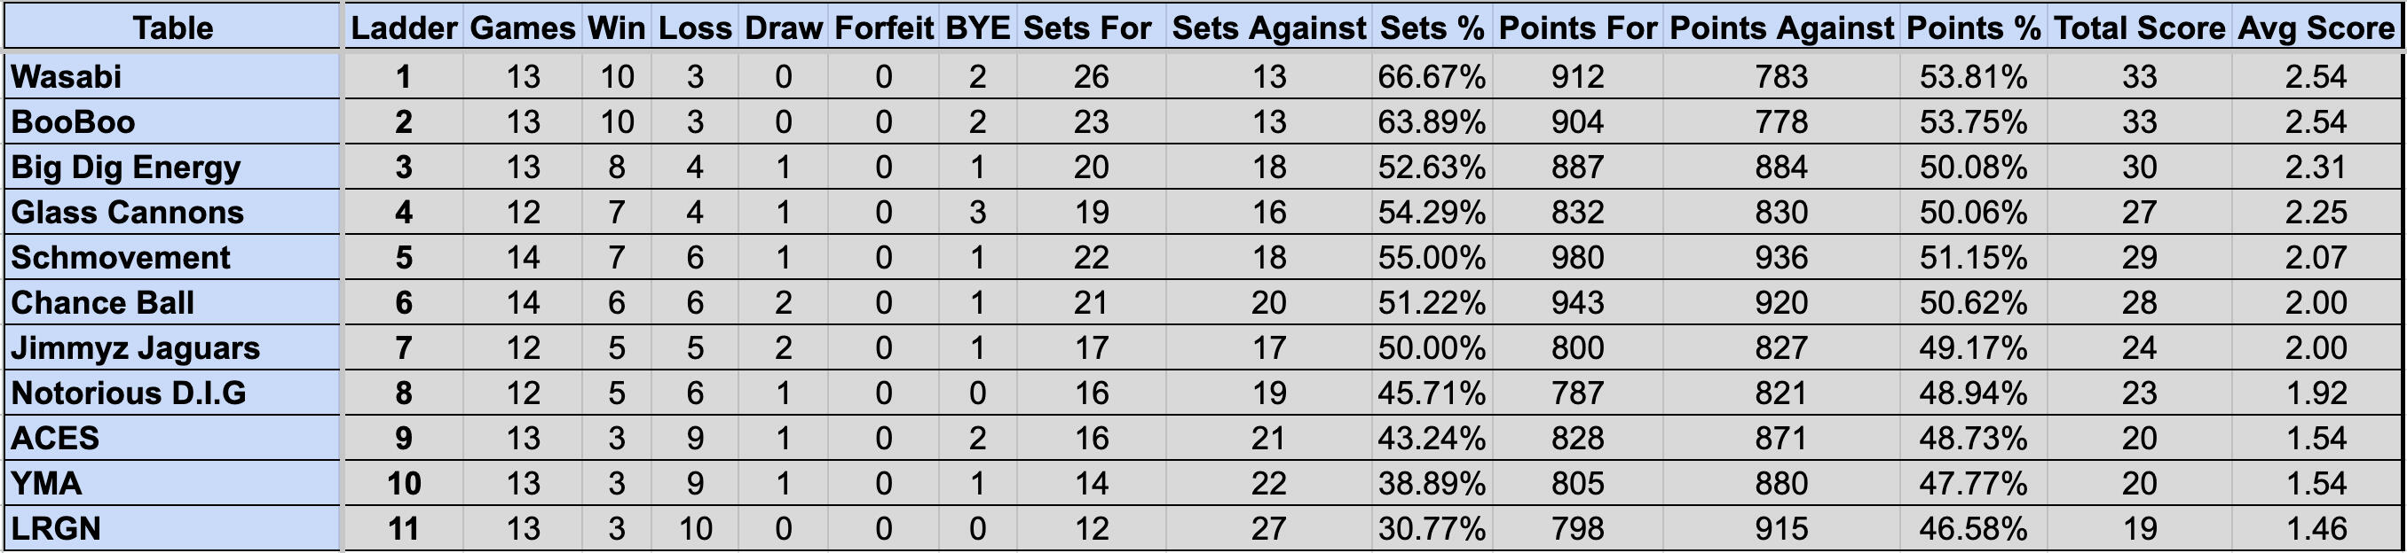This screenshot has height=553, width=2407.
Task: Select Schmovement's Points For value 980
Action: (1577, 256)
